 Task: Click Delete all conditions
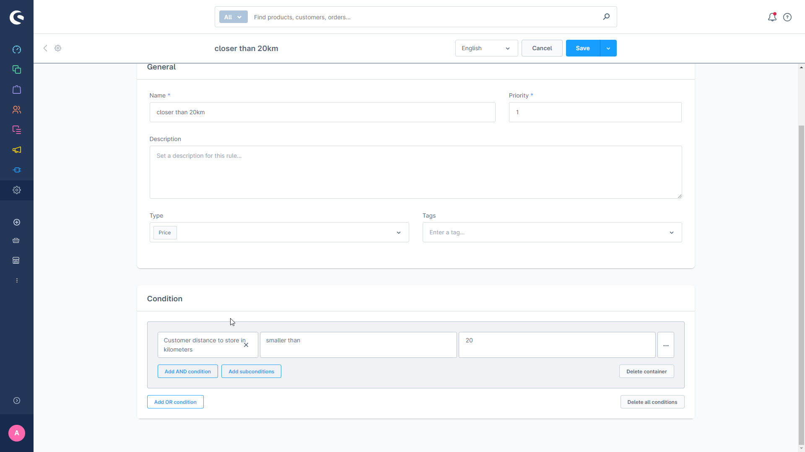click(652, 402)
